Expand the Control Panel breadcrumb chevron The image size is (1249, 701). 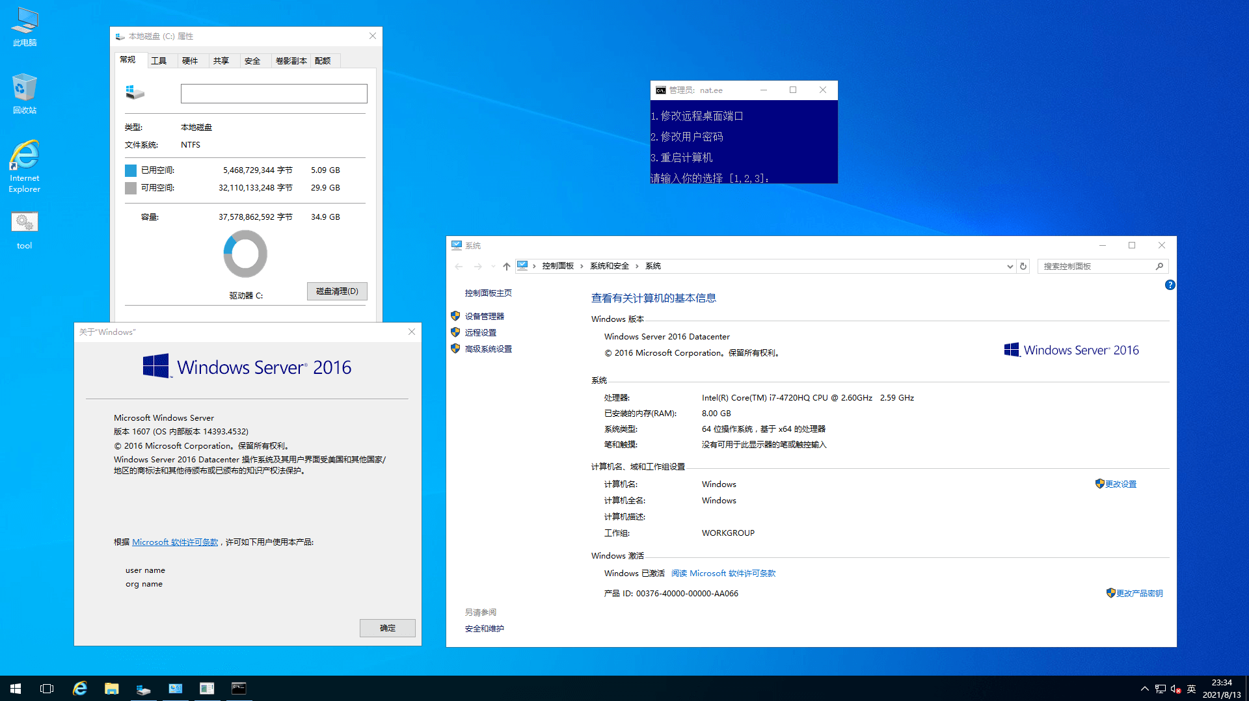click(582, 266)
